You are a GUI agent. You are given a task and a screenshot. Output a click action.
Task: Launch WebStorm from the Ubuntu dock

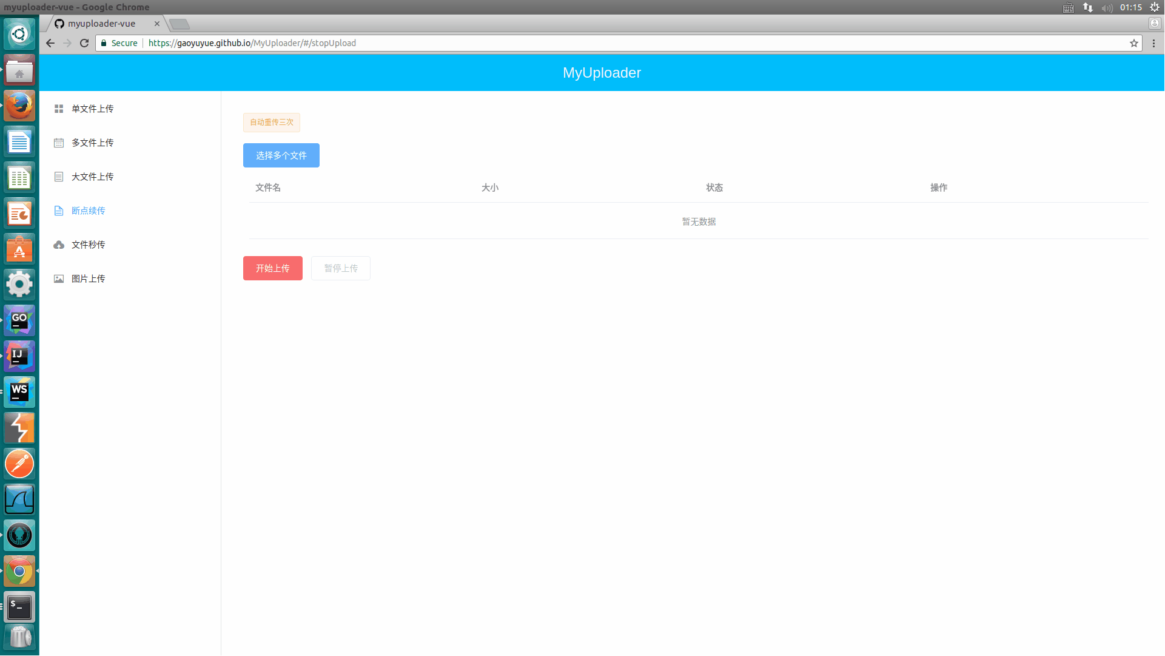tap(19, 392)
